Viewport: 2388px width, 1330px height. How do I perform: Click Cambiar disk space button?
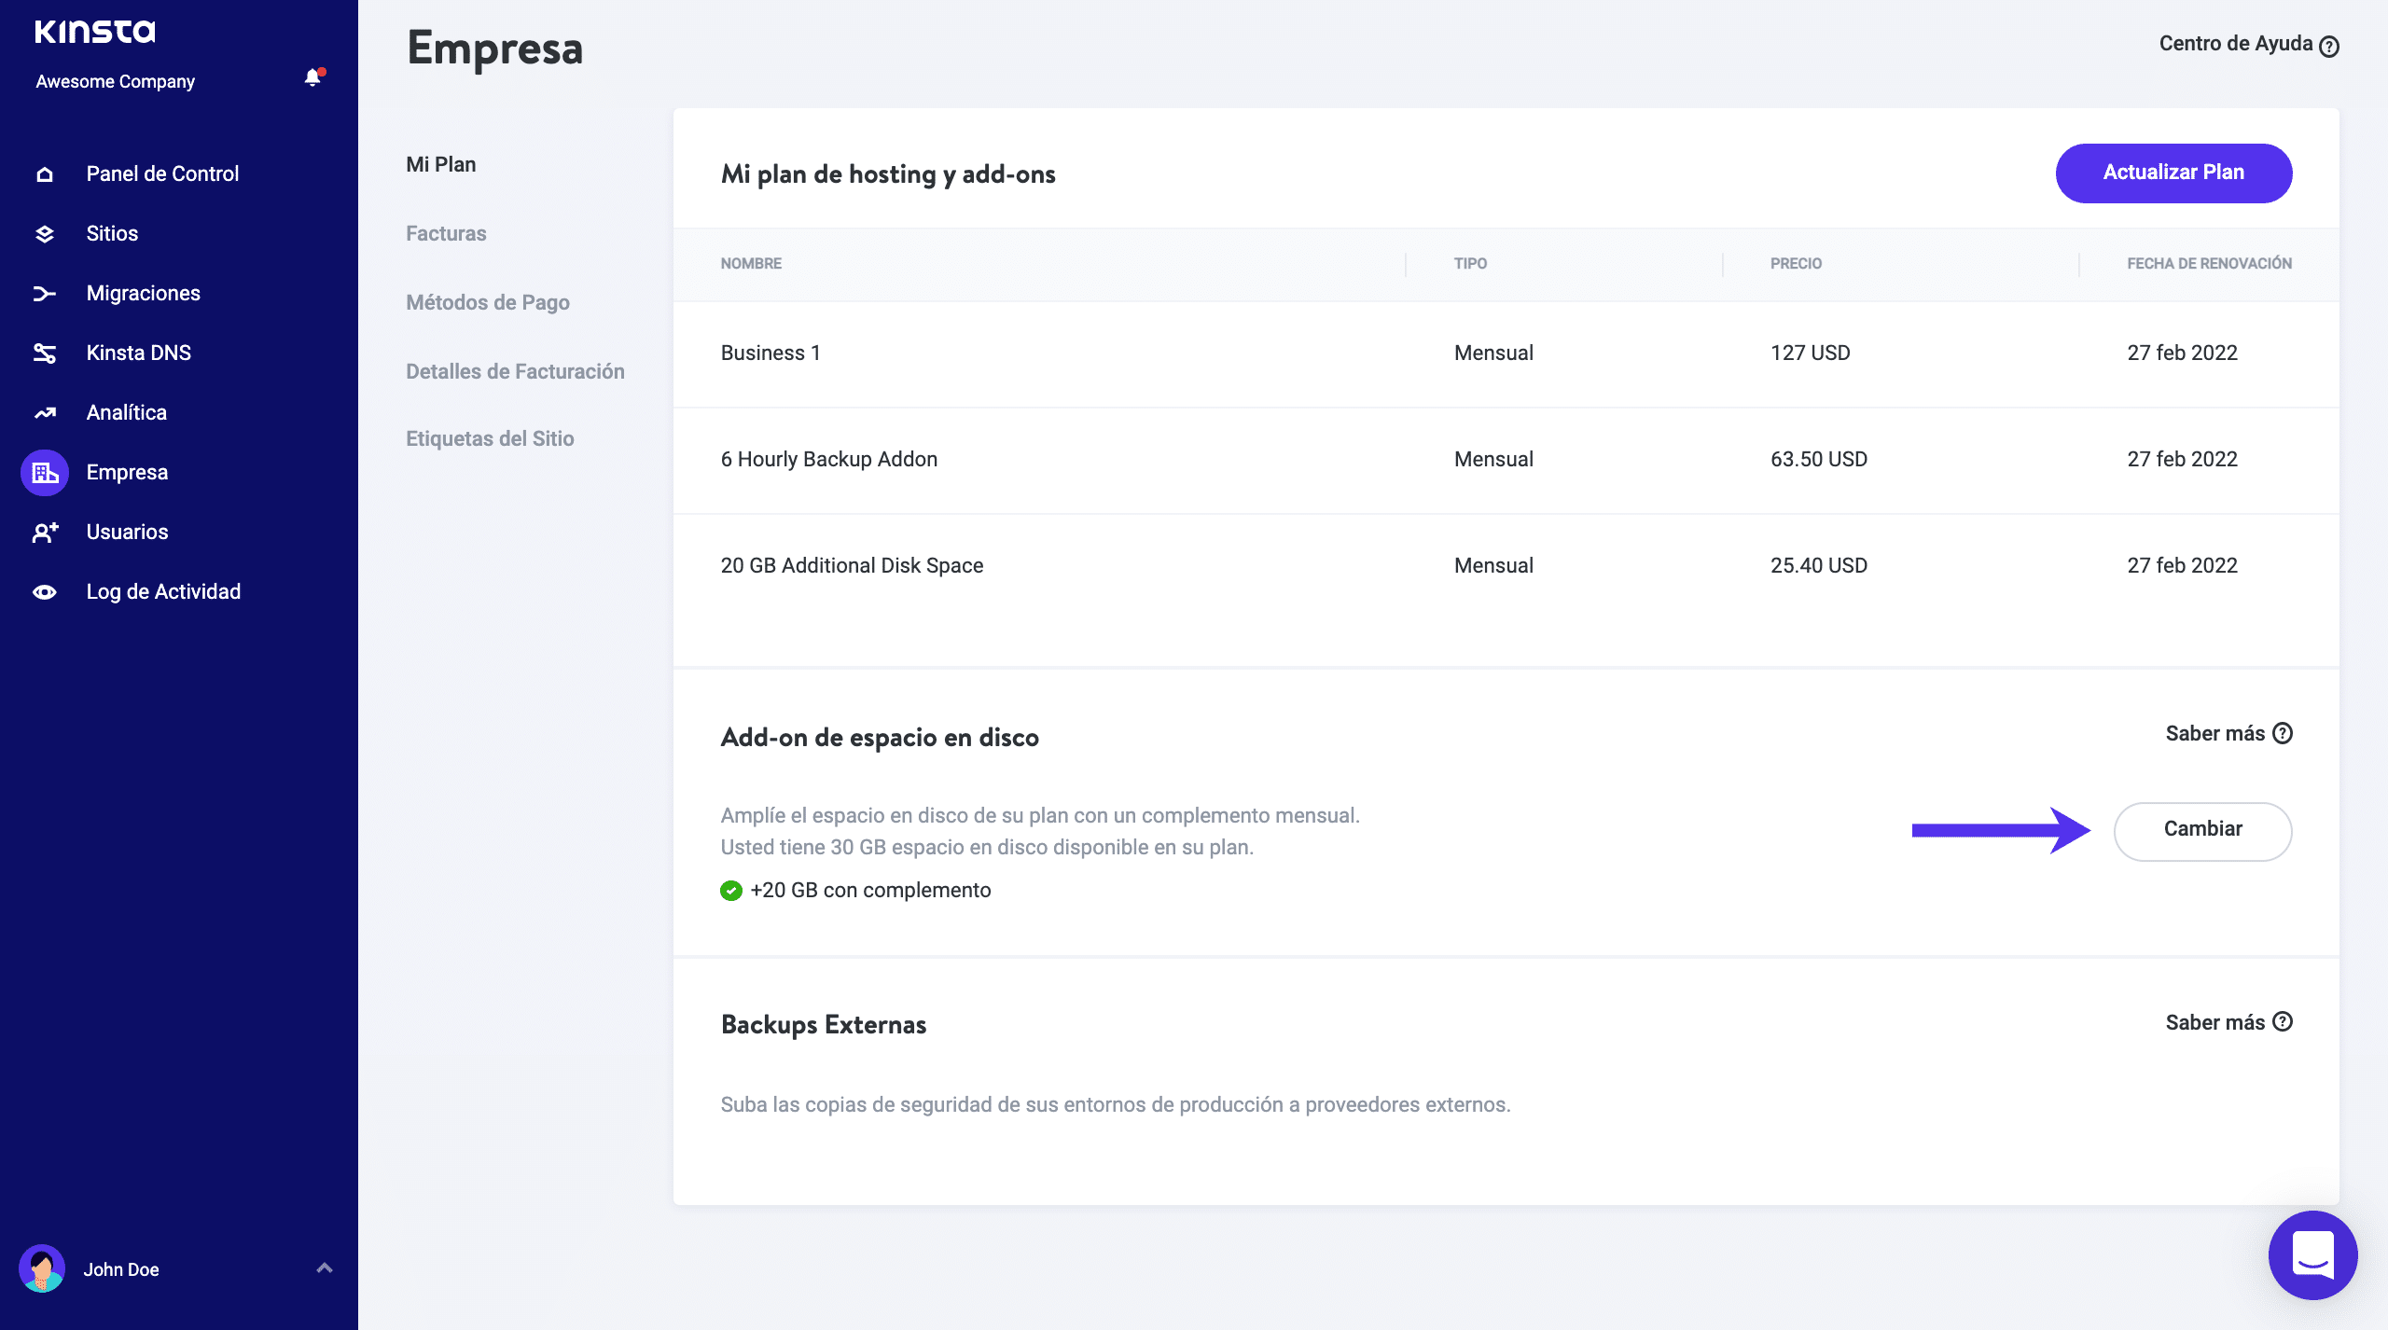pyautogui.click(x=2201, y=830)
